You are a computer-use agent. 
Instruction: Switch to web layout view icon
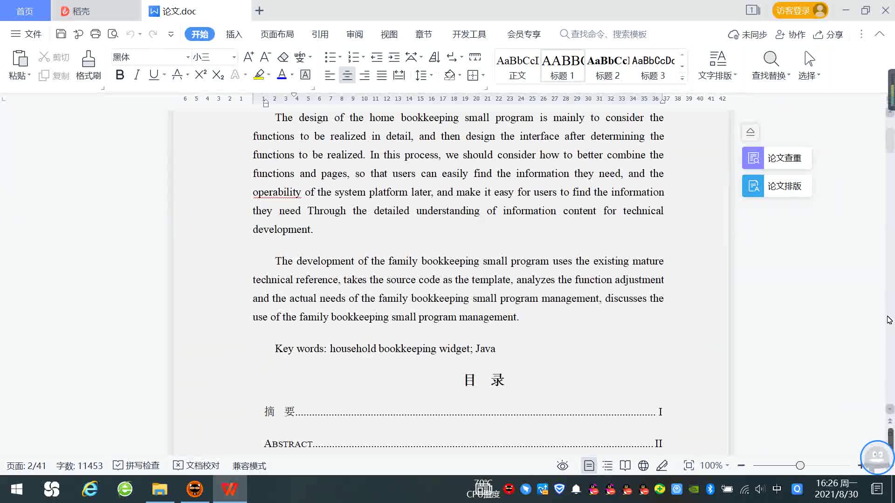643,465
